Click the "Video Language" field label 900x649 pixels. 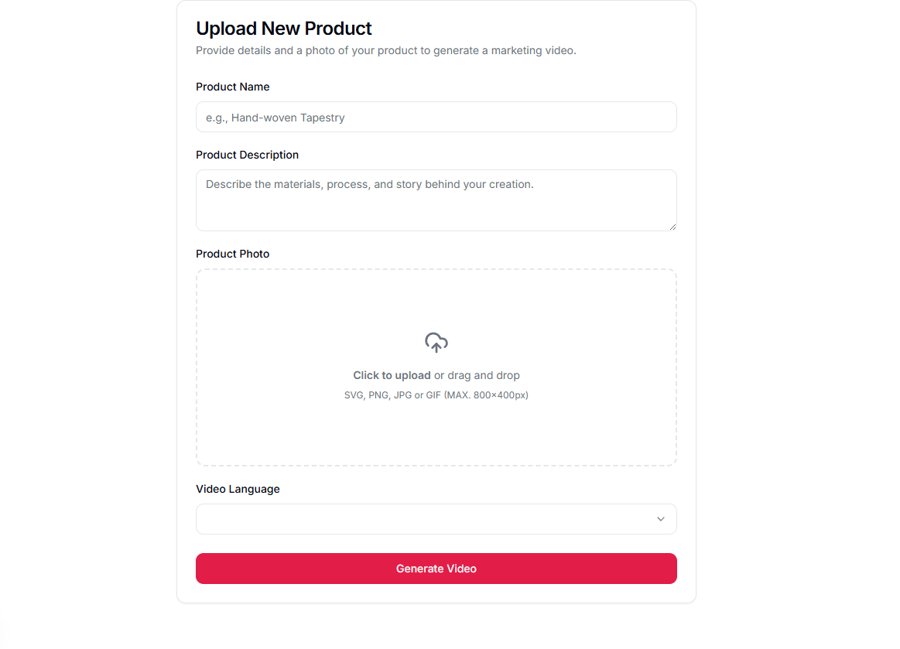pyautogui.click(x=238, y=489)
